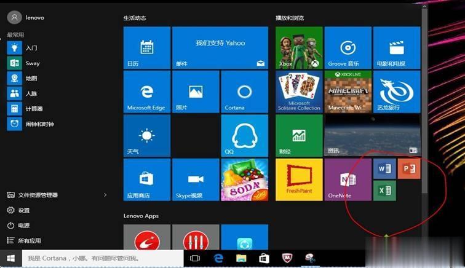Click the scrollbar up arrow
This screenshot has height=268, width=465.
424,6
